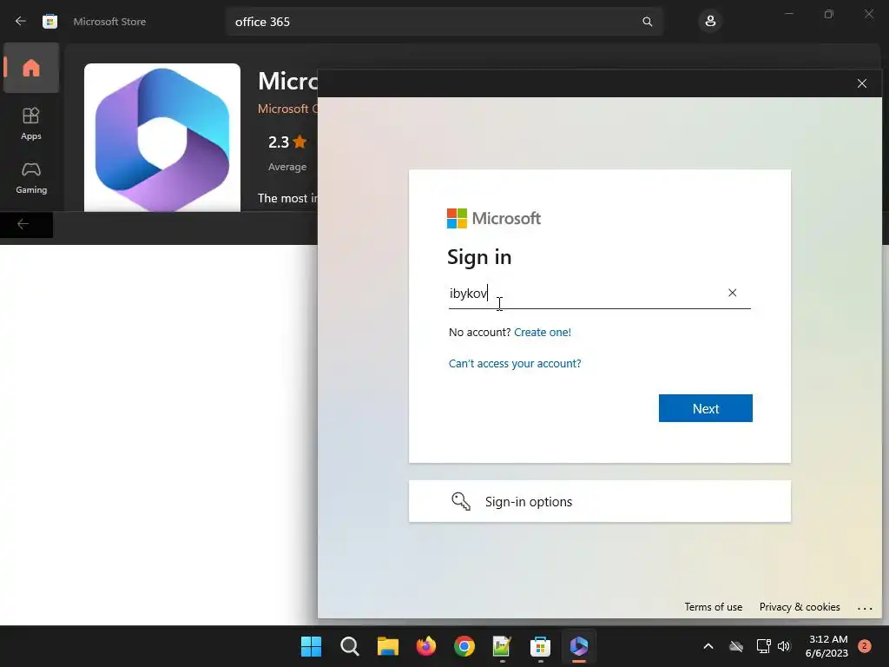Open the Home tab in Store sidebar

coord(31,68)
